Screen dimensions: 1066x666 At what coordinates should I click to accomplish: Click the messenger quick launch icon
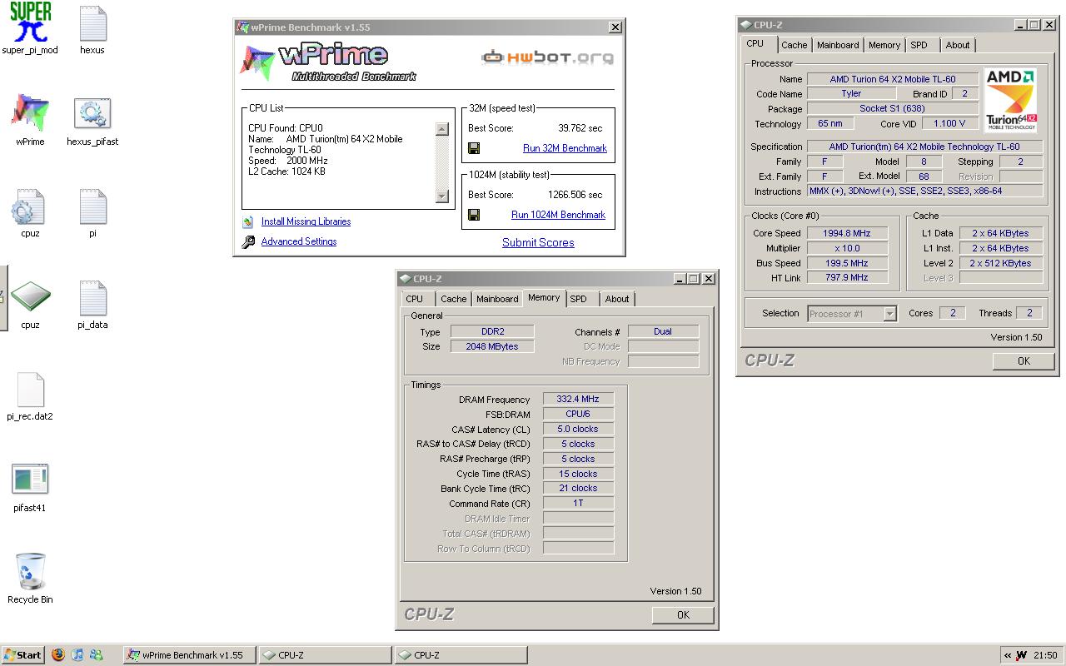(x=97, y=654)
